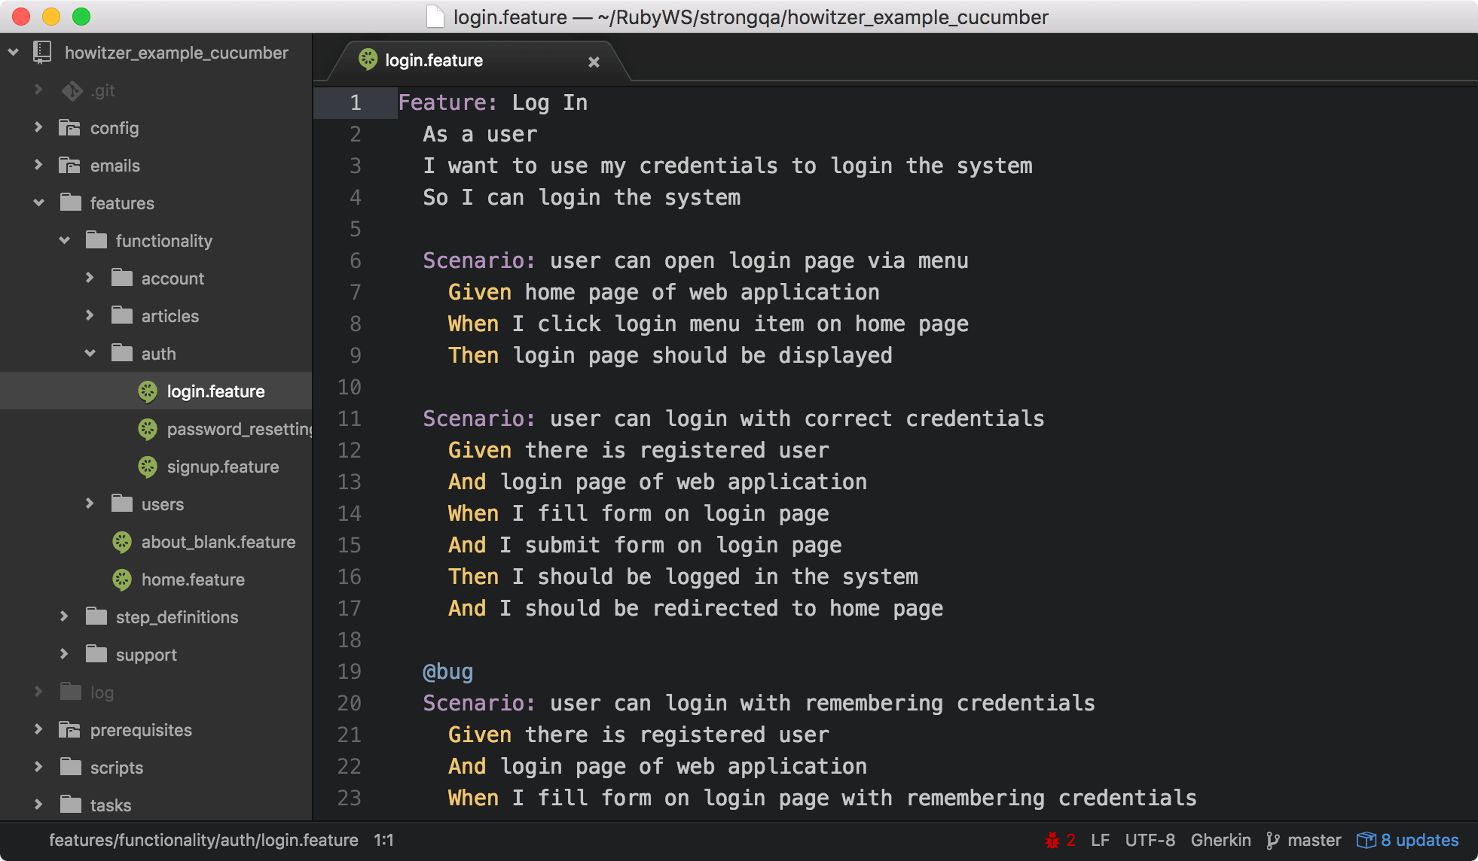Change UTF-8 encoding in status bar
Viewport: 1478px width, 861px height.
(1150, 840)
